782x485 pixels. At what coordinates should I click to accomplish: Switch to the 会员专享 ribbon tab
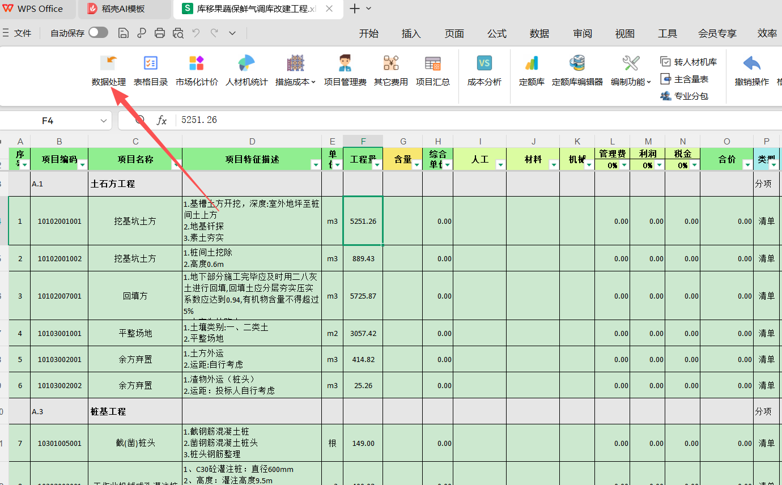tap(717, 33)
